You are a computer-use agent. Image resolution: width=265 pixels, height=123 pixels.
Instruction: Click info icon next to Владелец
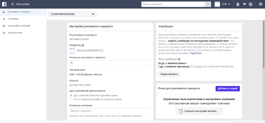(x=83, y=45)
